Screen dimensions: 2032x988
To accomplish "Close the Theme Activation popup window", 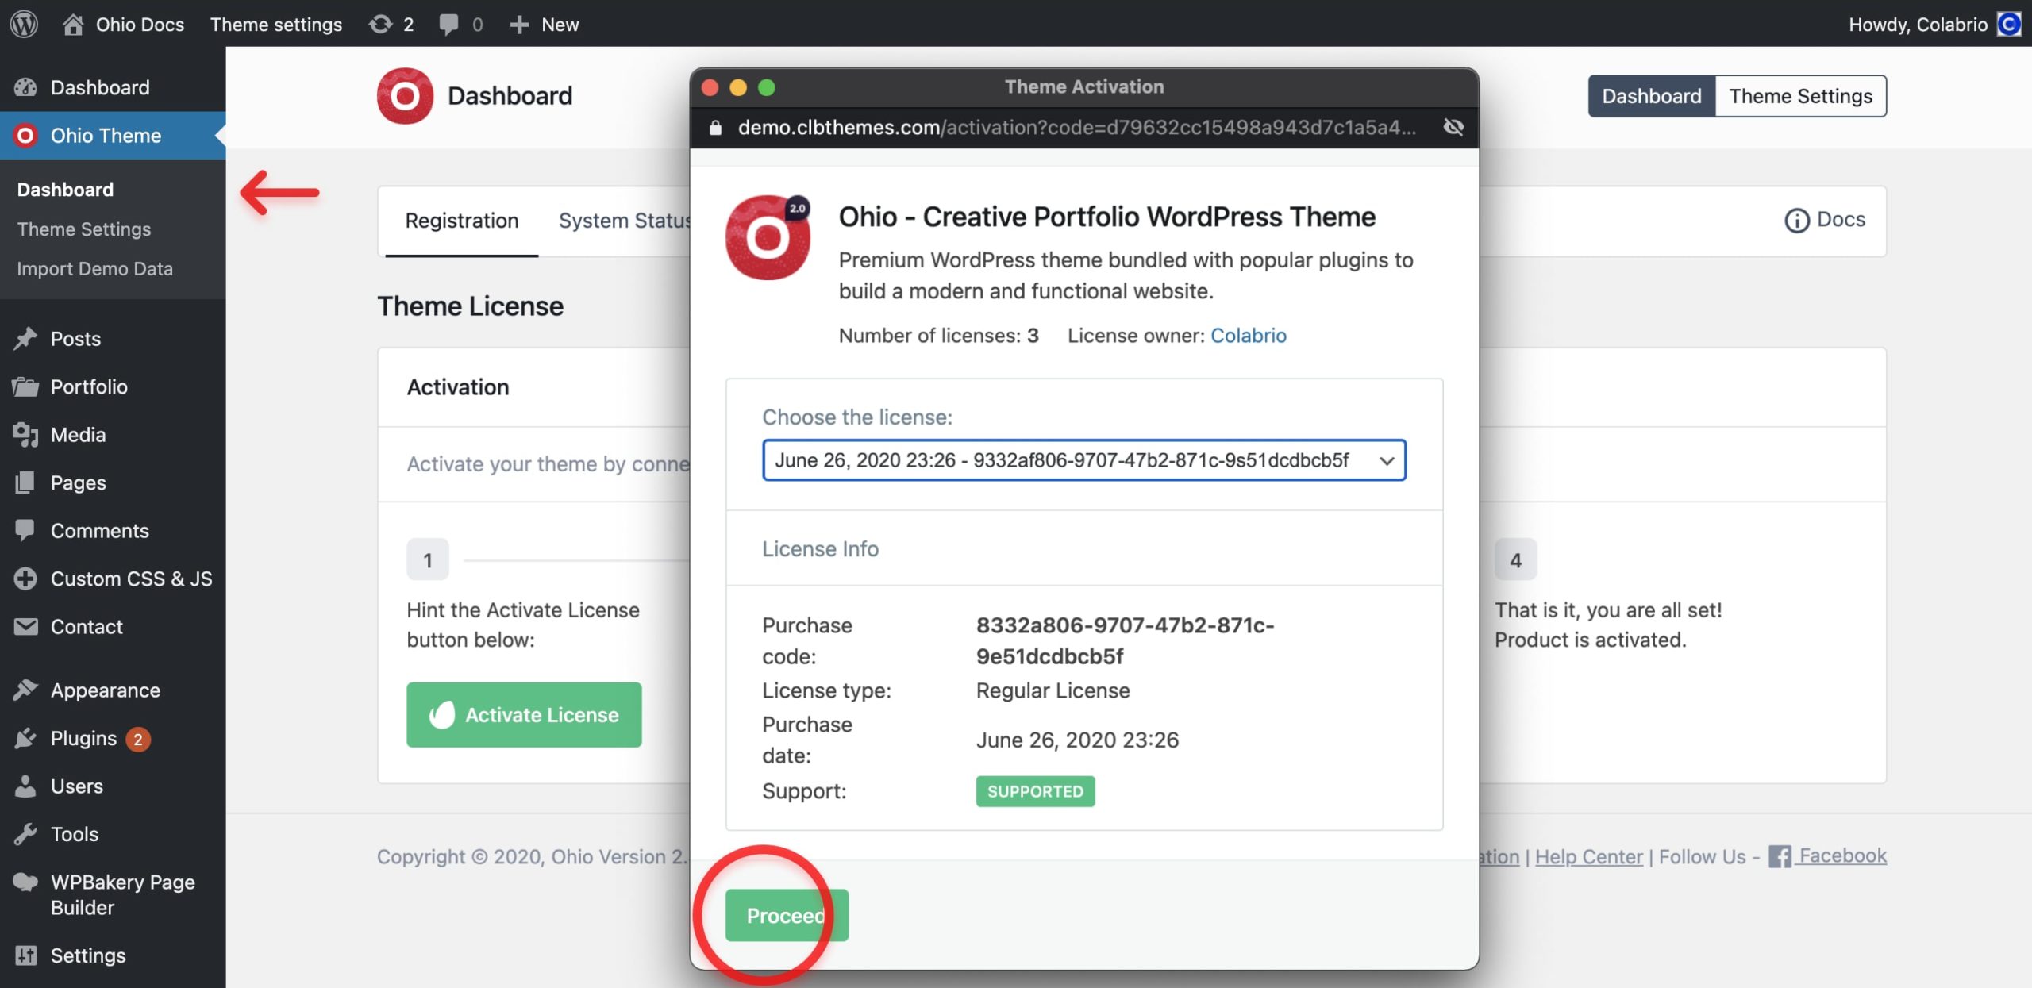I will 710,87.
